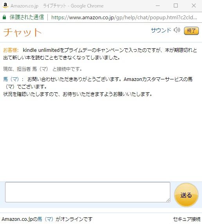Click the 保護された通信 secure label
The width and height of the screenshot is (202, 224).
point(27,17)
